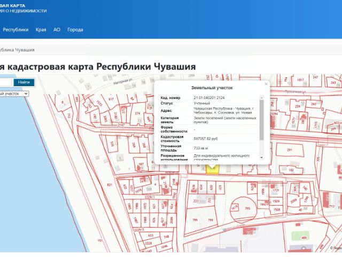The width and height of the screenshot is (342, 257).
Task: Select map parcel labeled 260
Action: point(314,104)
